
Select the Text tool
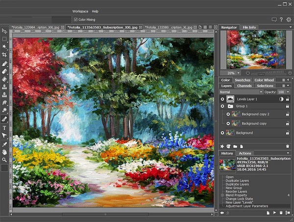tap(4, 128)
